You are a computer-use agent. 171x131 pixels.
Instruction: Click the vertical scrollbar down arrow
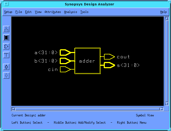(167, 104)
